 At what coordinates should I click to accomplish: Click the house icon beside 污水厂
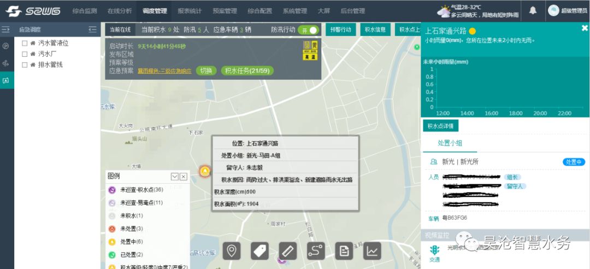tap(33, 54)
